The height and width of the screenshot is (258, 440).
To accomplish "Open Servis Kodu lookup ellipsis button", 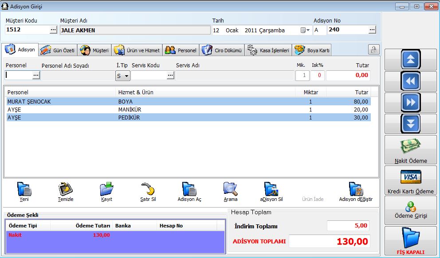I will (x=170, y=75).
